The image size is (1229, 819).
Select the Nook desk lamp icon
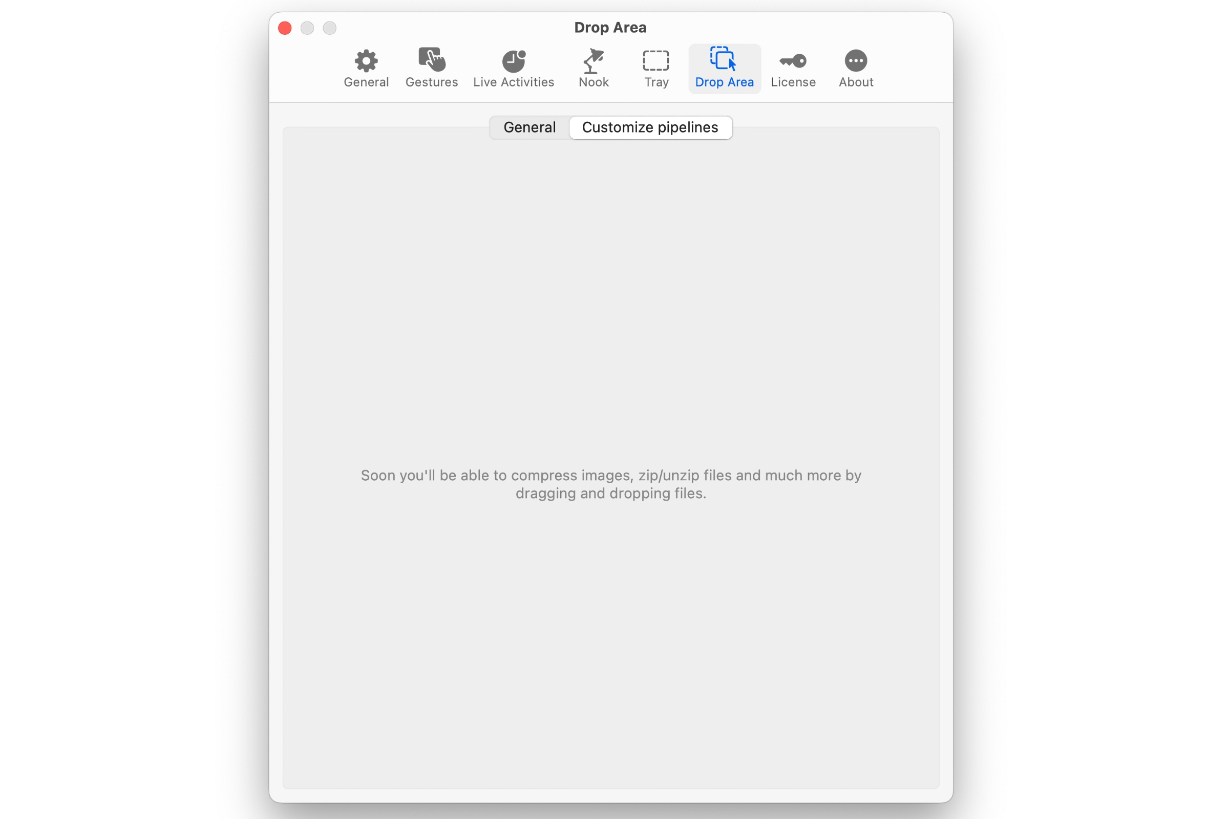pyautogui.click(x=593, y=61)
